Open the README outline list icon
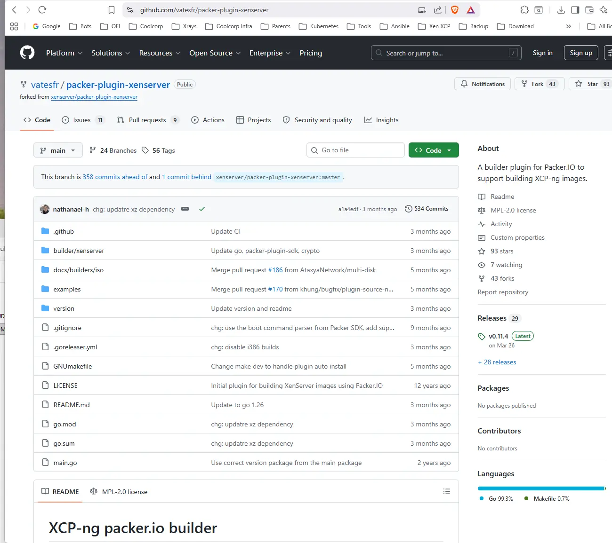The height and width of the screenshot is (543, 612). 447,491
